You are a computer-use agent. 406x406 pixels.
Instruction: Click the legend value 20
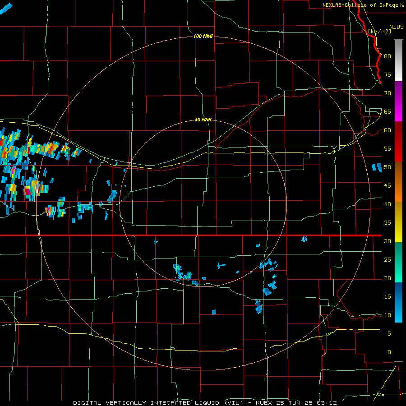click(388, 278)
